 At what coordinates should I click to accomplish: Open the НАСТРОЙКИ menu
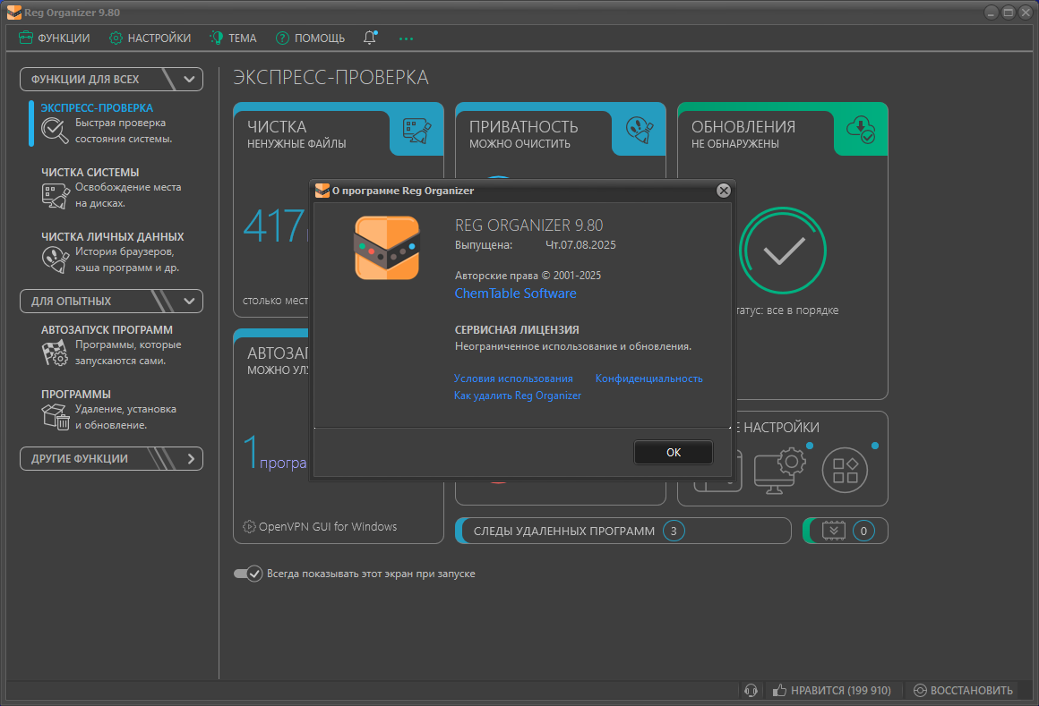tap(150, 38)
